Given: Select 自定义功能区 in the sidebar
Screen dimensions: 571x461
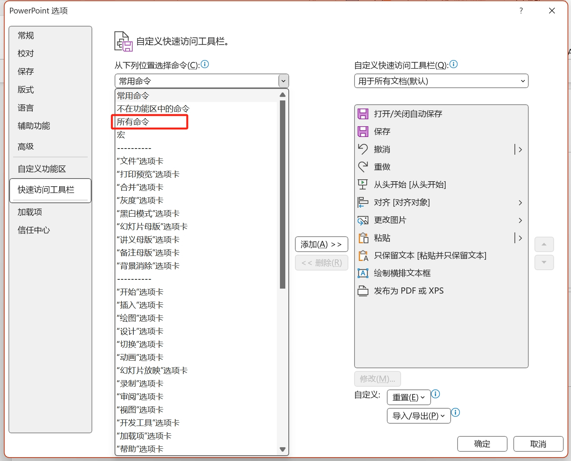Looking at the screenshot, I should [x=50, y=169].
